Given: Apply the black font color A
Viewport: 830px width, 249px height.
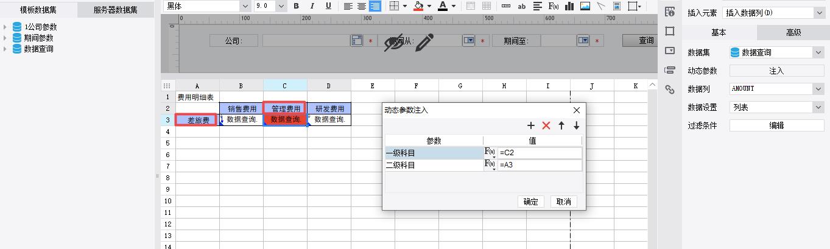Looking at the screenshot, I should click(x=442, y=6).
